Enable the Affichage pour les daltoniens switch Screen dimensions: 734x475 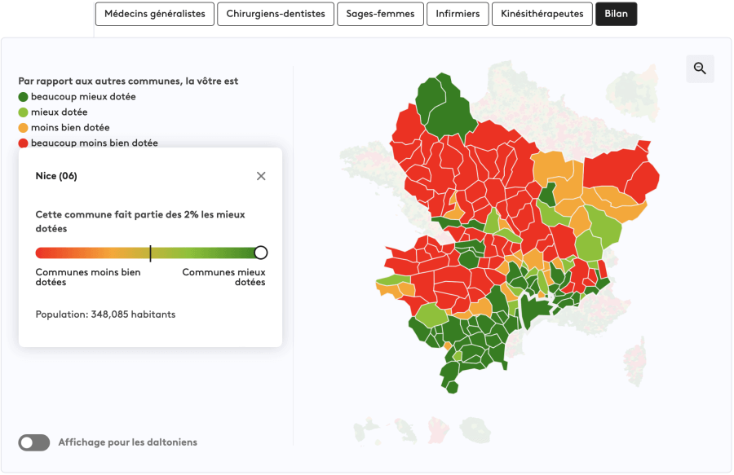[33, 442]
